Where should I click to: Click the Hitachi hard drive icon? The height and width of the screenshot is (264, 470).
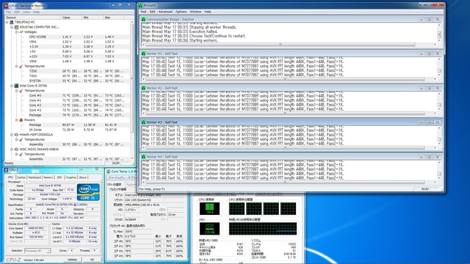(16, 134)
